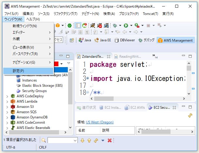
Task: Expand the Amazon DynamoDB node
Action: 7,118
